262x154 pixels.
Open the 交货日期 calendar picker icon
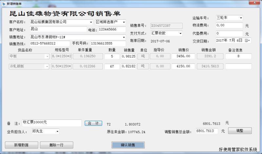pyautogui.click(x=249, y=41)
